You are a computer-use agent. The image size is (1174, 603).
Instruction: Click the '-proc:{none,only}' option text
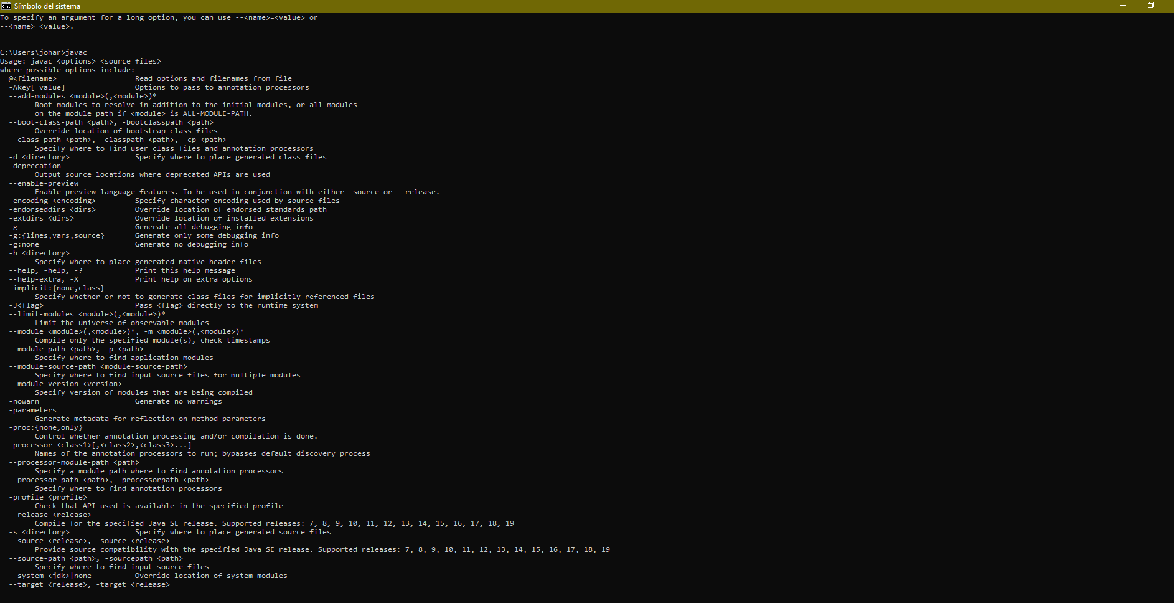click(45, 427)
